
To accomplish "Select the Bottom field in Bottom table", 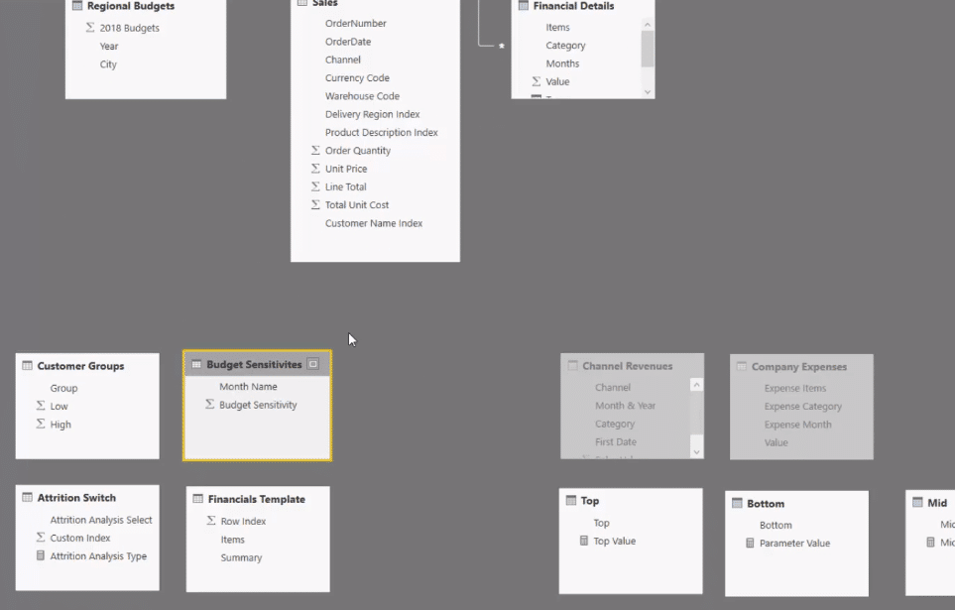I will pyautogui.click(x=776, y=526).
